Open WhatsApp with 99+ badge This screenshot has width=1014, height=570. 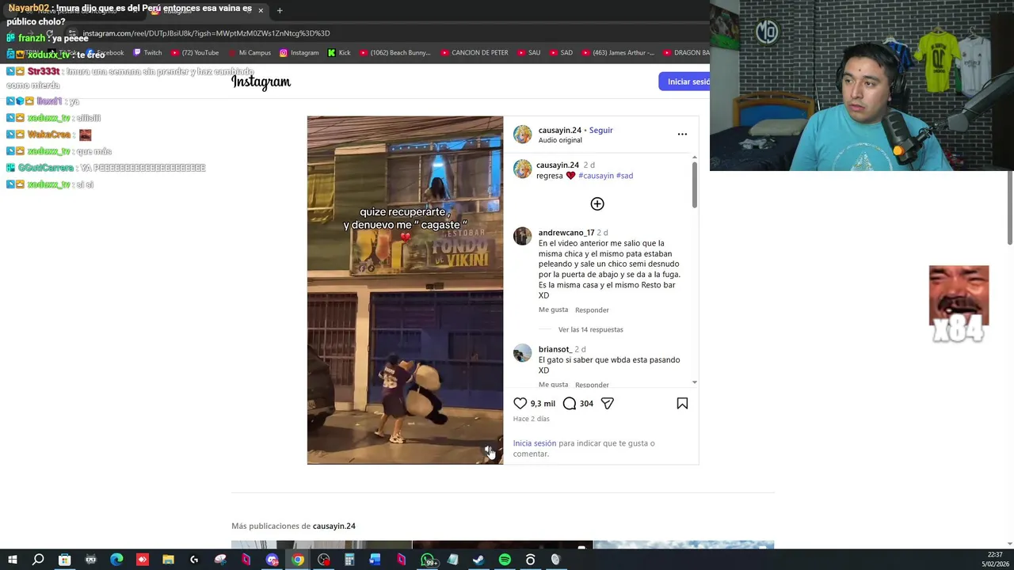[x=428, y=560]
